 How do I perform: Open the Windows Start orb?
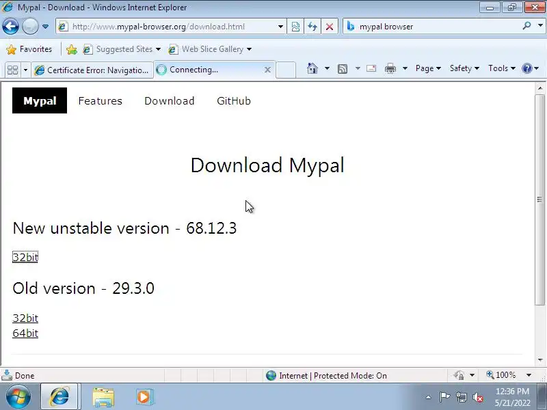18,397
